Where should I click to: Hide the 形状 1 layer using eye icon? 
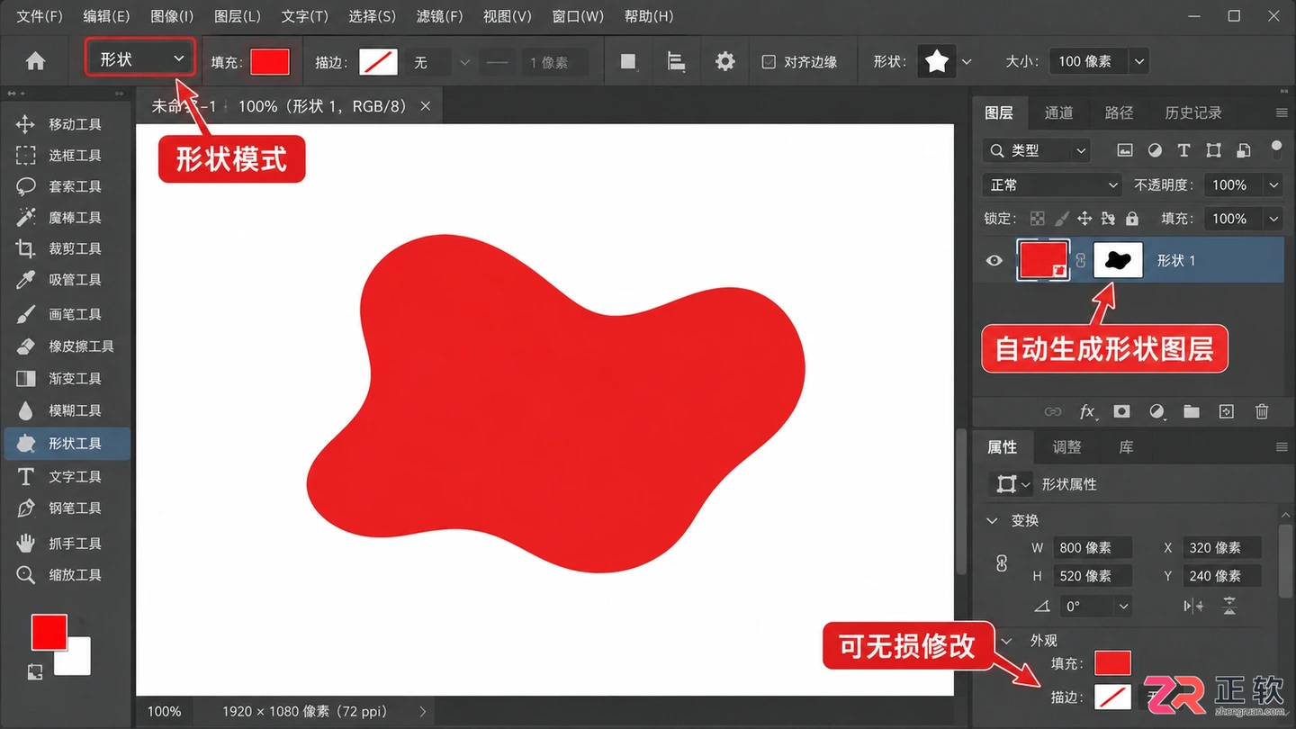[994, 261]
